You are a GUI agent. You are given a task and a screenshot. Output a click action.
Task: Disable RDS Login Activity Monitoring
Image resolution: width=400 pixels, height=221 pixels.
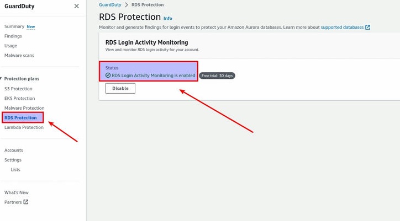[120, 88]
